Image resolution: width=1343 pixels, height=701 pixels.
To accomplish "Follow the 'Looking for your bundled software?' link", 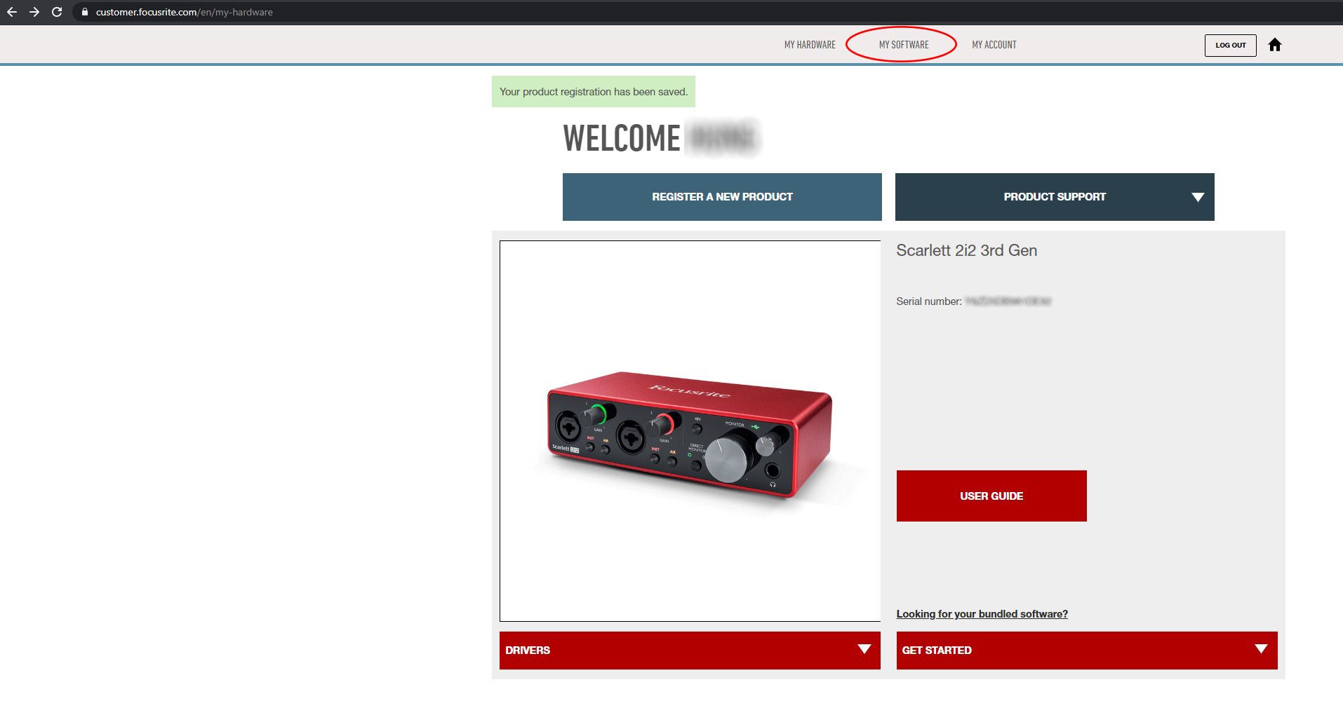I will [x=982, y=614].
